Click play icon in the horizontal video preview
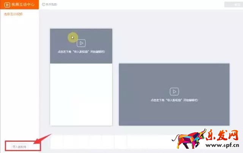This screenshot has width=243, height=153. 174,91
